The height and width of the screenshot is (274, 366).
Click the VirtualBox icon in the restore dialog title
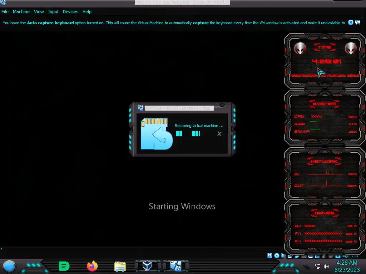click(x=140, y=108)
